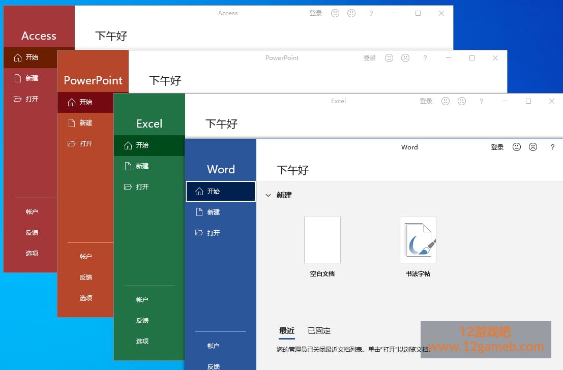The width and height of the screenshot is (563, 370).
Task: Minimize the PowerPoint window
Action: coord(449,58)
